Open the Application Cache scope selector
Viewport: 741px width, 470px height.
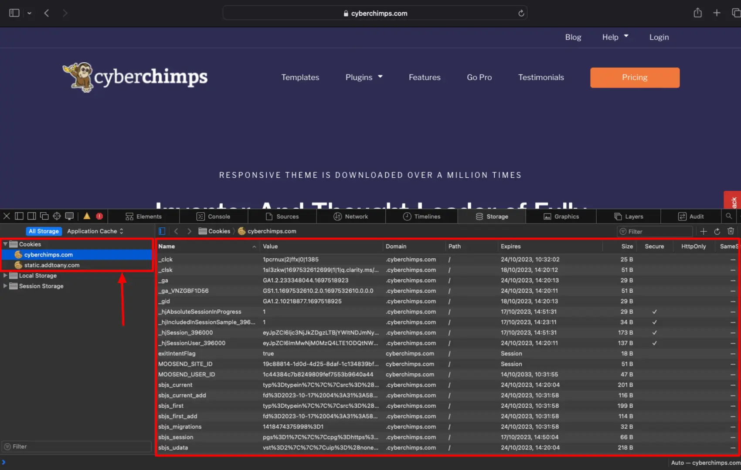95,231
